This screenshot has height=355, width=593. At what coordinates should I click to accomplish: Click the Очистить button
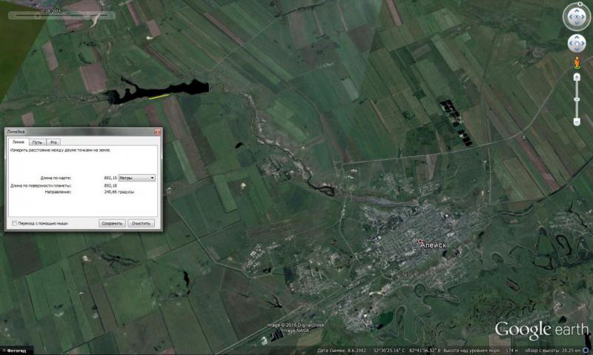[x=141, y=223]
